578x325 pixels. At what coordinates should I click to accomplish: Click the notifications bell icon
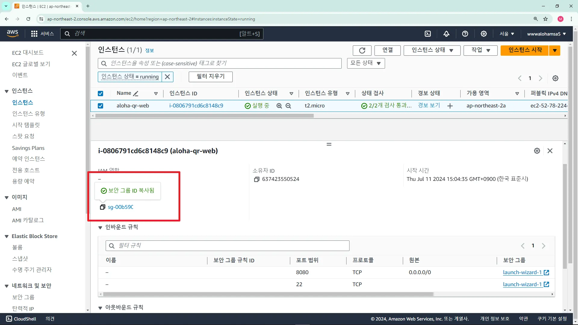(x=446, y=34)
